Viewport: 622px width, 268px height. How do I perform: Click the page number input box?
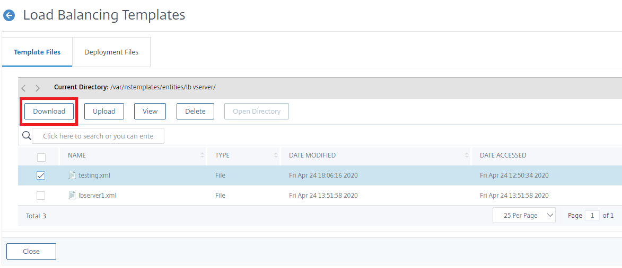tap(592, 216)
